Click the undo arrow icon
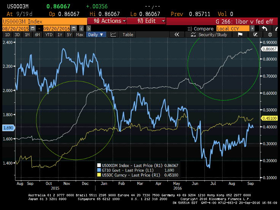 tap(265, 29)
